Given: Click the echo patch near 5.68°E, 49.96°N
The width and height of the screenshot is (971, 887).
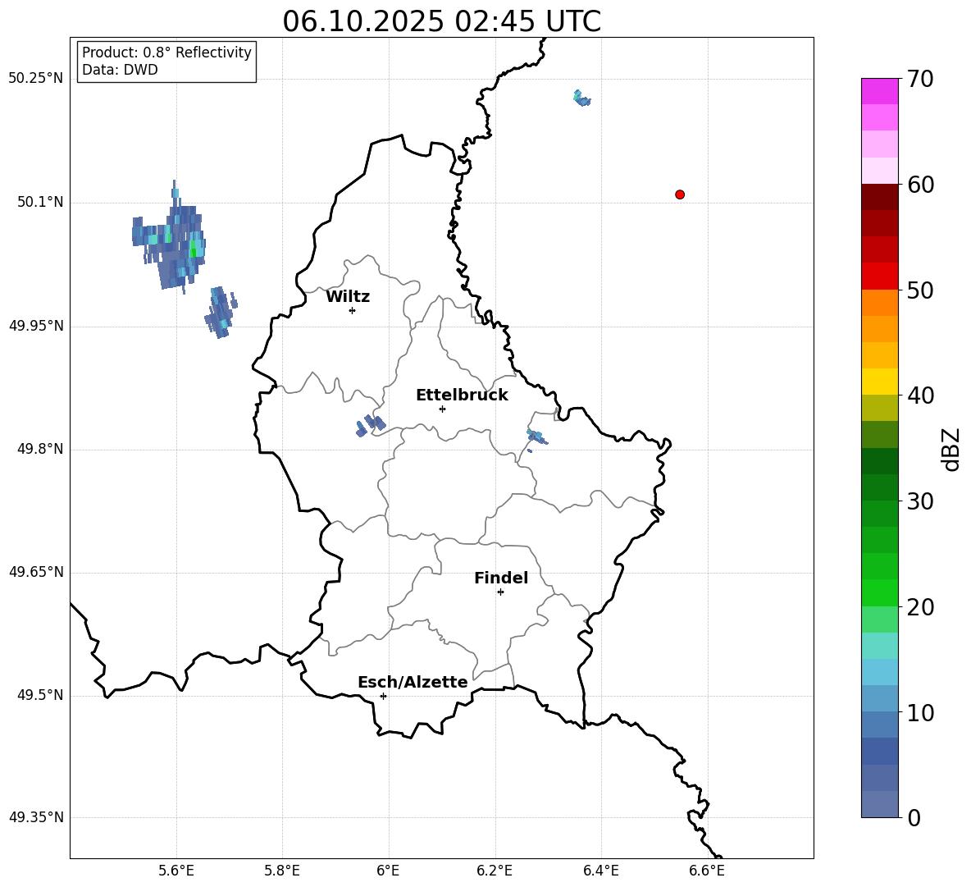Looking at the screenshot, I should point(221,312).
